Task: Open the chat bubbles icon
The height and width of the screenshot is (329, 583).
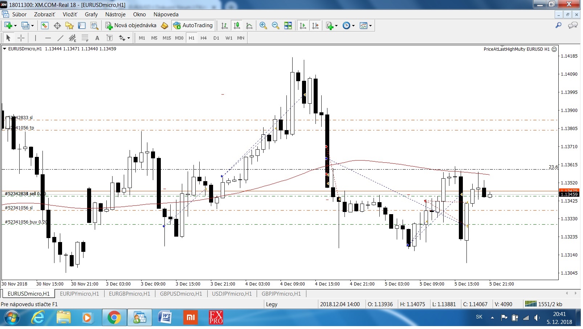Action: tap(573, 25)
